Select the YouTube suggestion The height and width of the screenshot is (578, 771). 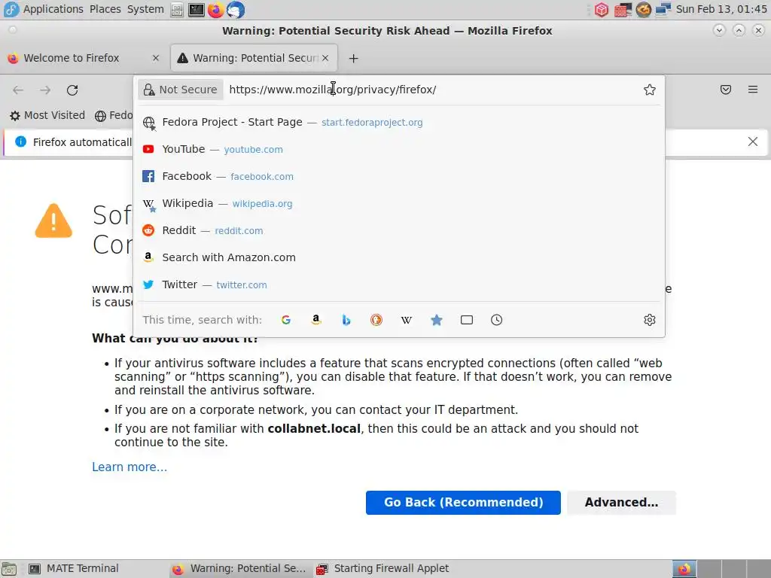[x=399, y=150]
